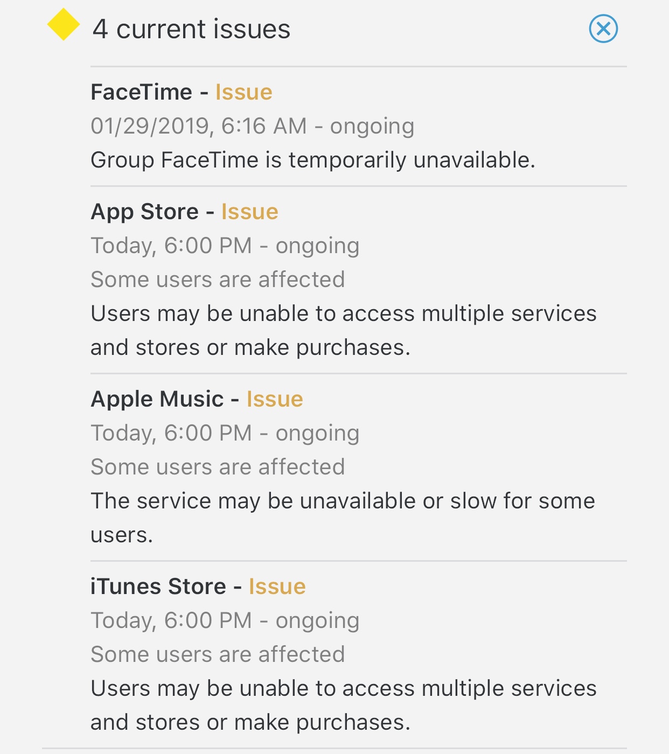Click the Apple Music ongoing time line
The width and height of the screenshot is (669, 754).
[225, 433]
